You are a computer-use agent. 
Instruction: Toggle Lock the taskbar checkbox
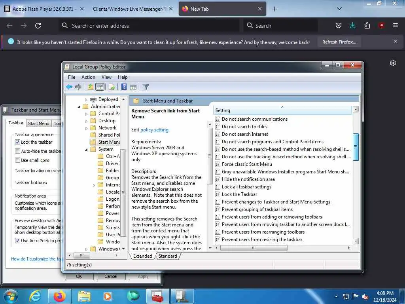tap(17, 142)
